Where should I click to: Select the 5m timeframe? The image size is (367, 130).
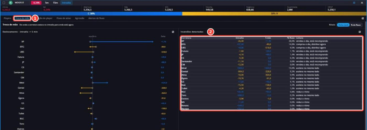click(47, 3)
